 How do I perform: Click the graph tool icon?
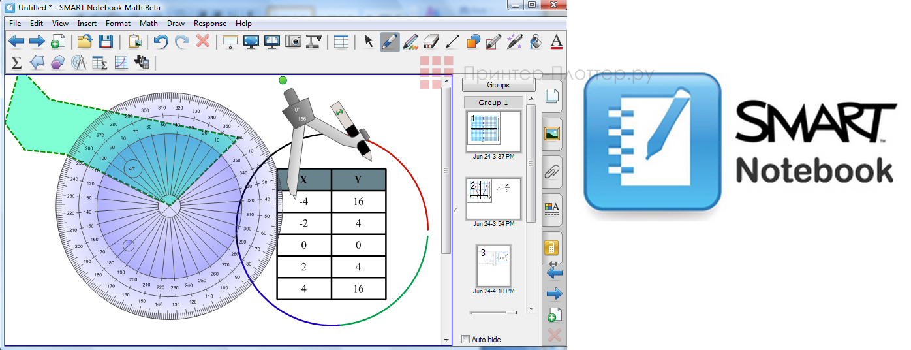pyautogui.click(x=121, y=63)
